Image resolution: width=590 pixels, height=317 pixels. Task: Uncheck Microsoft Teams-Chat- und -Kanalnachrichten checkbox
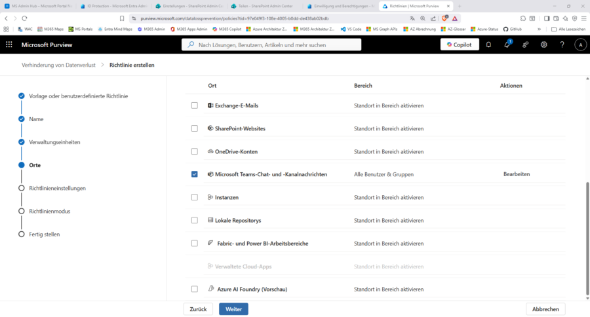click(x=195, y=174)
